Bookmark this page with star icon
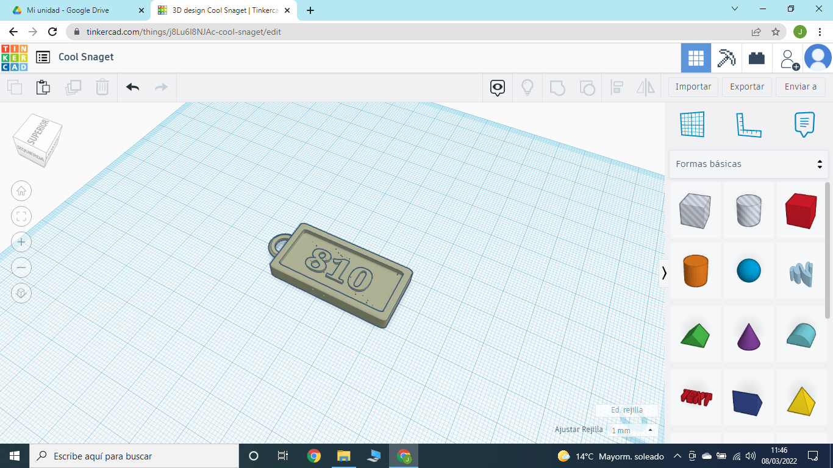Screen dimensions: 833x468 776,32
